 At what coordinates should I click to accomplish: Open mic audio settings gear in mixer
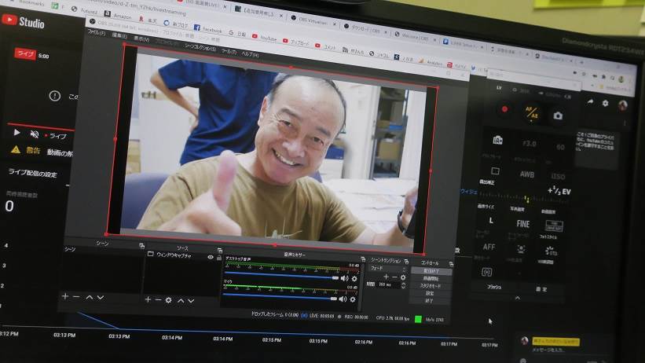coord(353,299)
